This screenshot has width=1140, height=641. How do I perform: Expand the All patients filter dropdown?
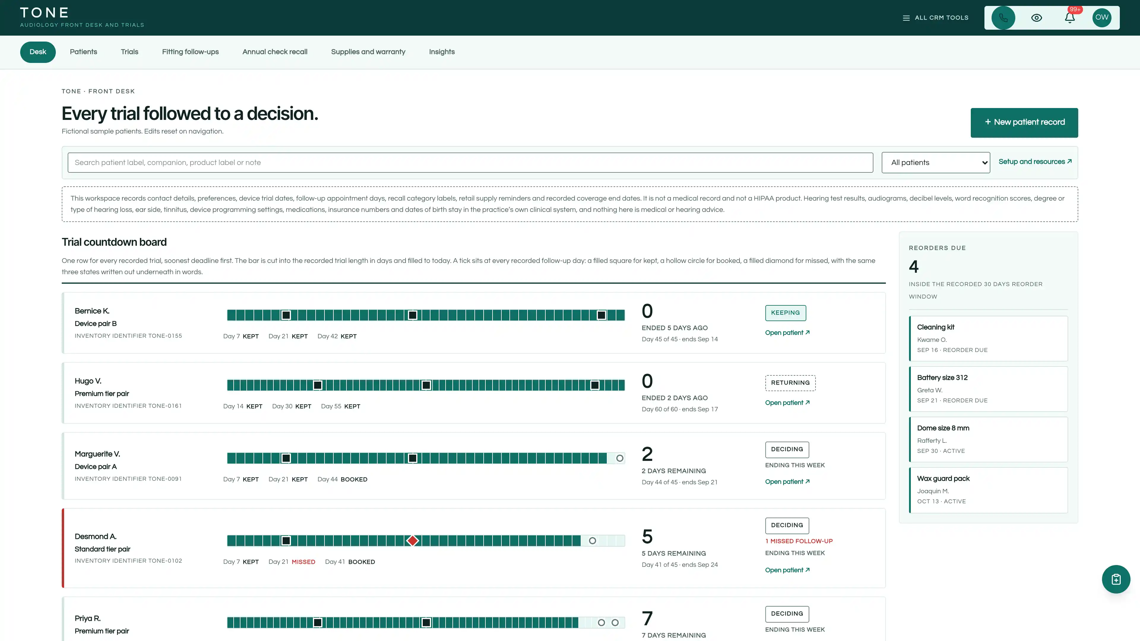(x=935, y=162)
